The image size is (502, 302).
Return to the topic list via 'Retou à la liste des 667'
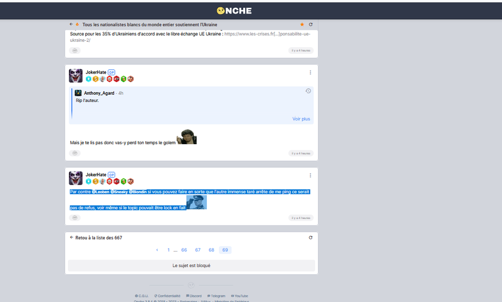coord(96,238)
